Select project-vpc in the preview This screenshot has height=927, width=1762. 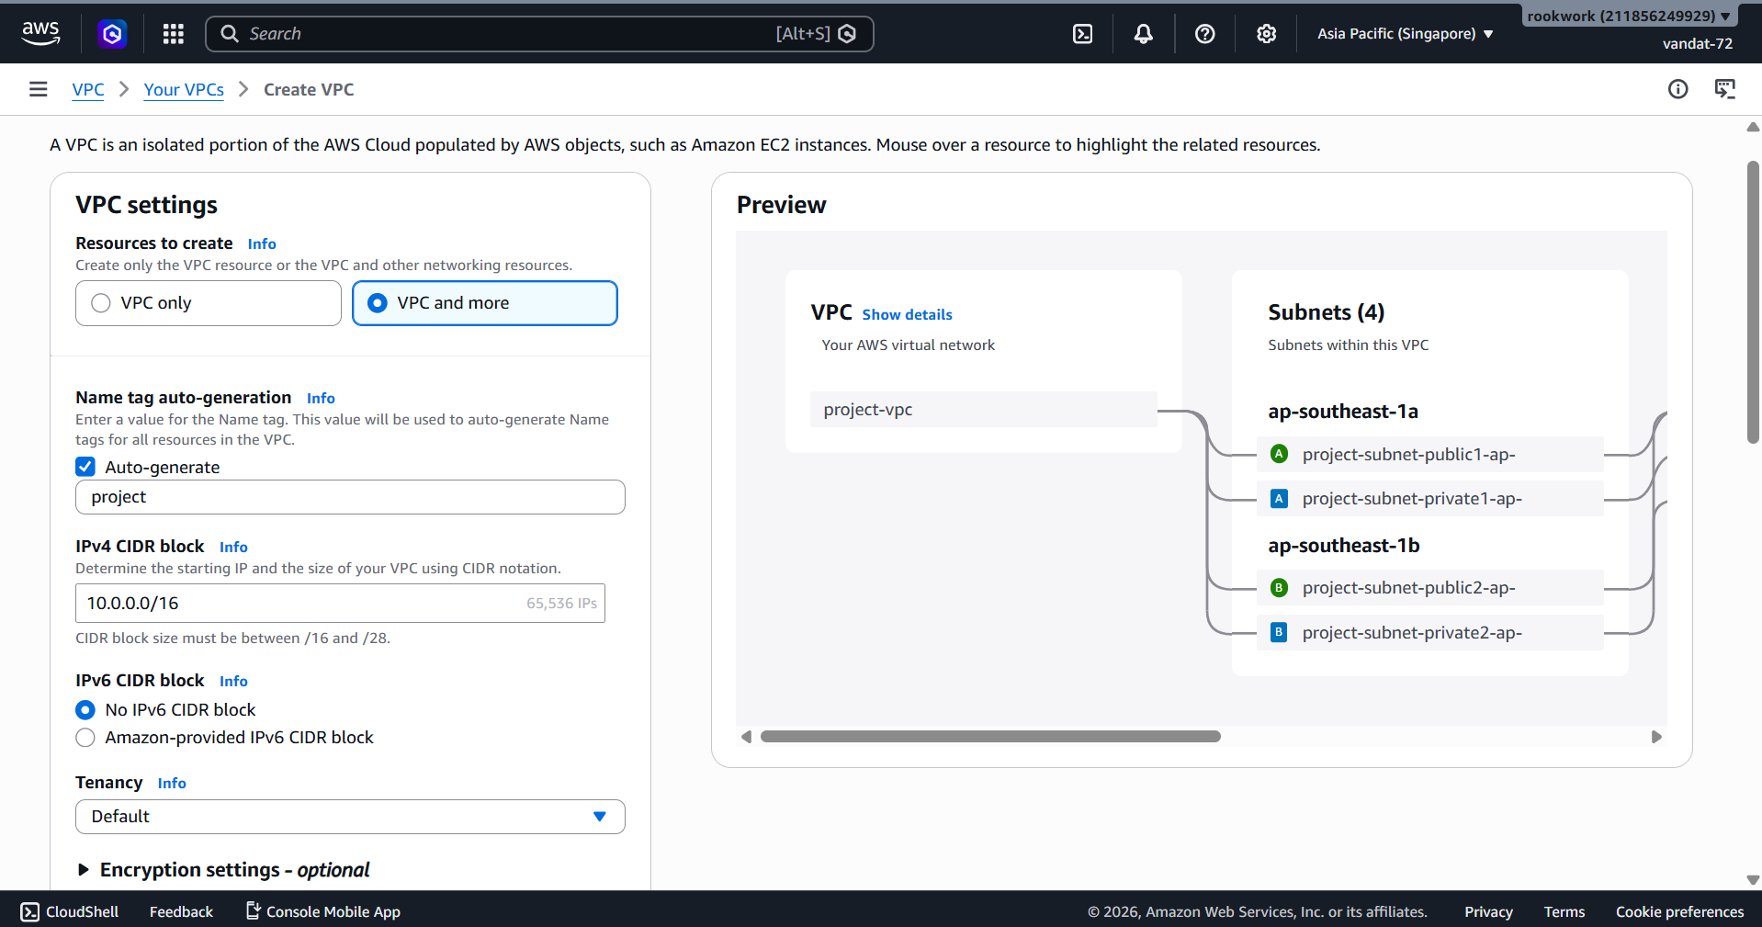983,410
